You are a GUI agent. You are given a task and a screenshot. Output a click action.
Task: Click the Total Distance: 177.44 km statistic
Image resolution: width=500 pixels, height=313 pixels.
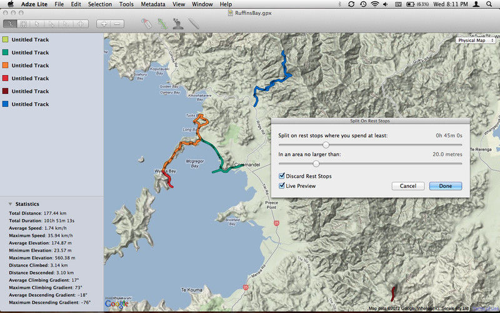coord(37,213)
